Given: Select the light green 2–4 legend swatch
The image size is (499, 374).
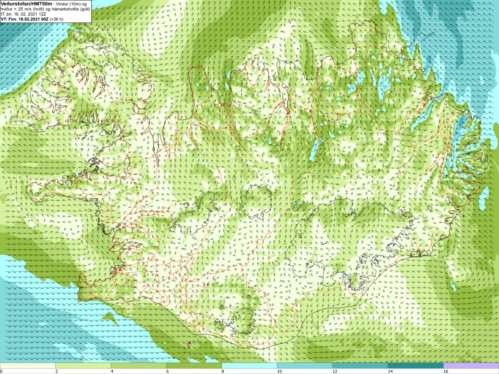Looking at the screenshot, I should click(x=83, y=366).
